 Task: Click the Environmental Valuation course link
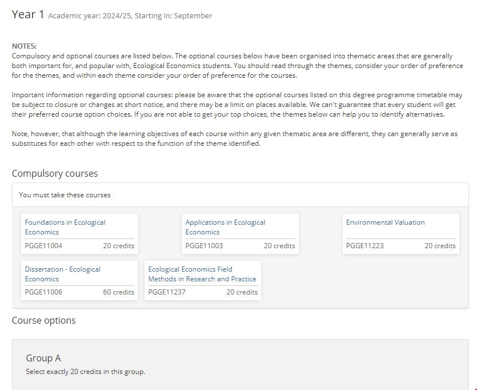pos(385,222)
